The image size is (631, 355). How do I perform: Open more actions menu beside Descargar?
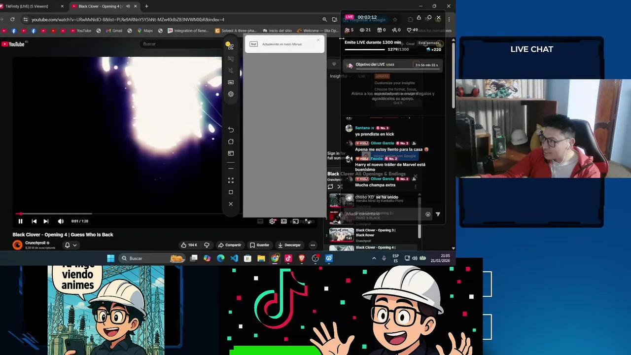313,245
